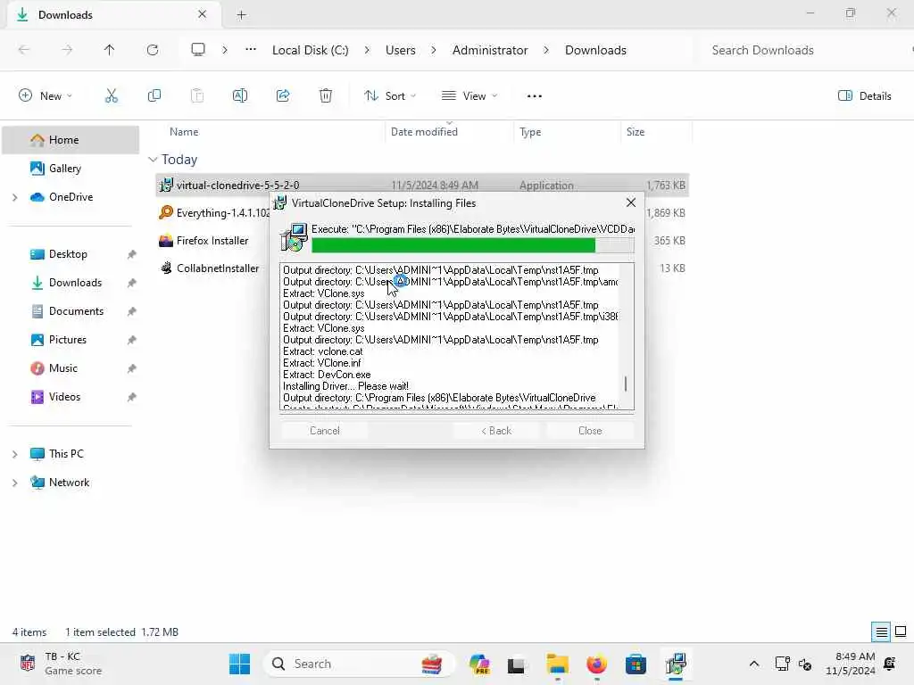Refresh the Downloads folder
The width and height of the screenshot is (914, 685).
pos(152,50)
